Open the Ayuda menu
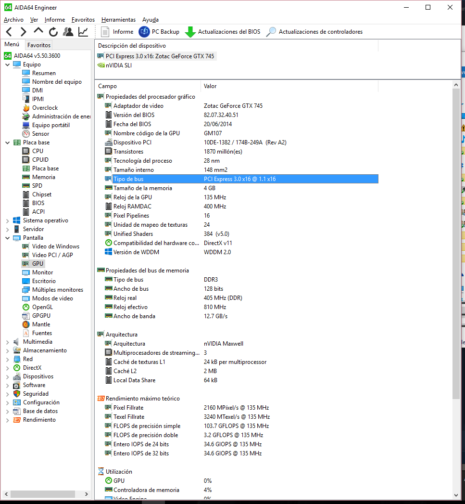465x504 pixels. click(x=151, y=20)
